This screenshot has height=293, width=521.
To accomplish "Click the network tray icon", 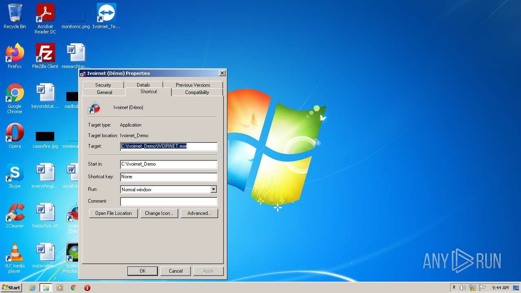I will click(x=473, y=288).
